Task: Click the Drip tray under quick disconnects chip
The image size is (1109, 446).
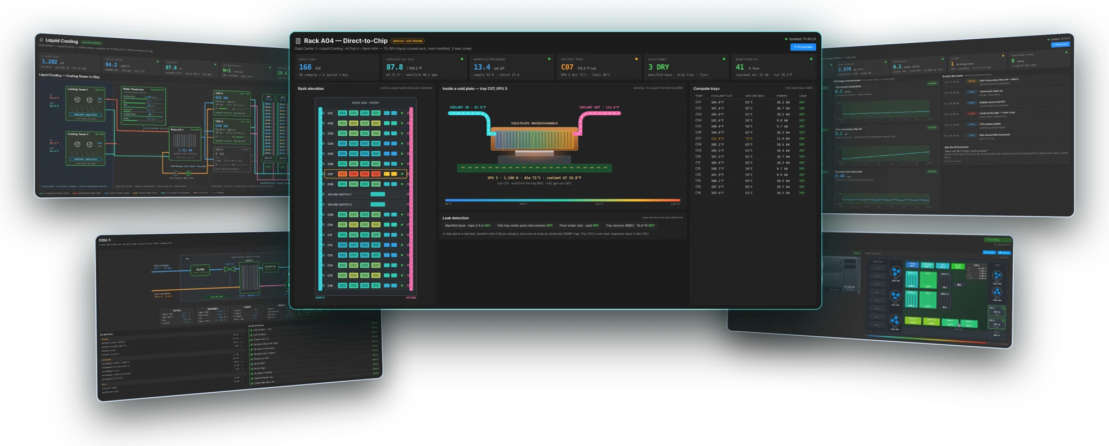Action: click(x=525, y=225)
